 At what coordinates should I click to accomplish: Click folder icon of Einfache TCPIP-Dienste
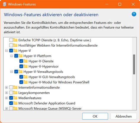tap(15, 40)
